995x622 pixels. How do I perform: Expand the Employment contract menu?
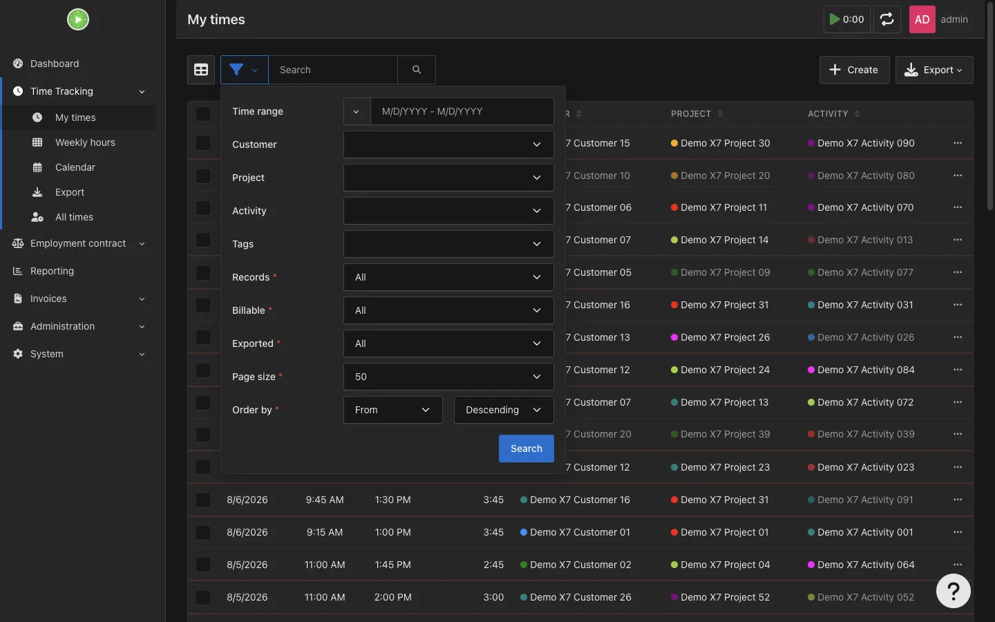pyautogui.click(x=78, y=243)
